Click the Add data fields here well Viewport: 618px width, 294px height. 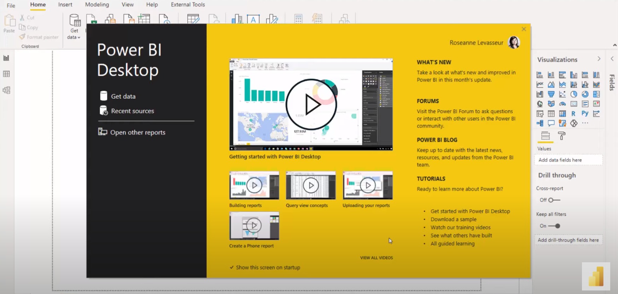point(568,160)
